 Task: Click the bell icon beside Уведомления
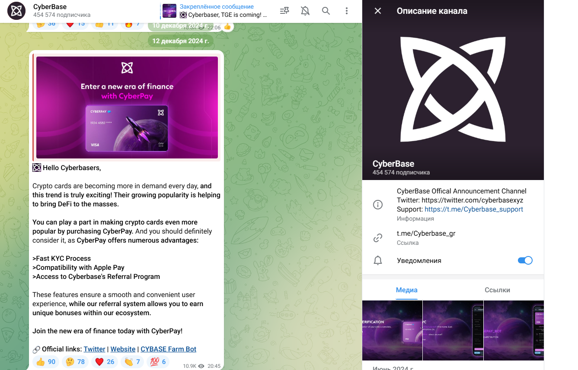(x=378, y=260)
